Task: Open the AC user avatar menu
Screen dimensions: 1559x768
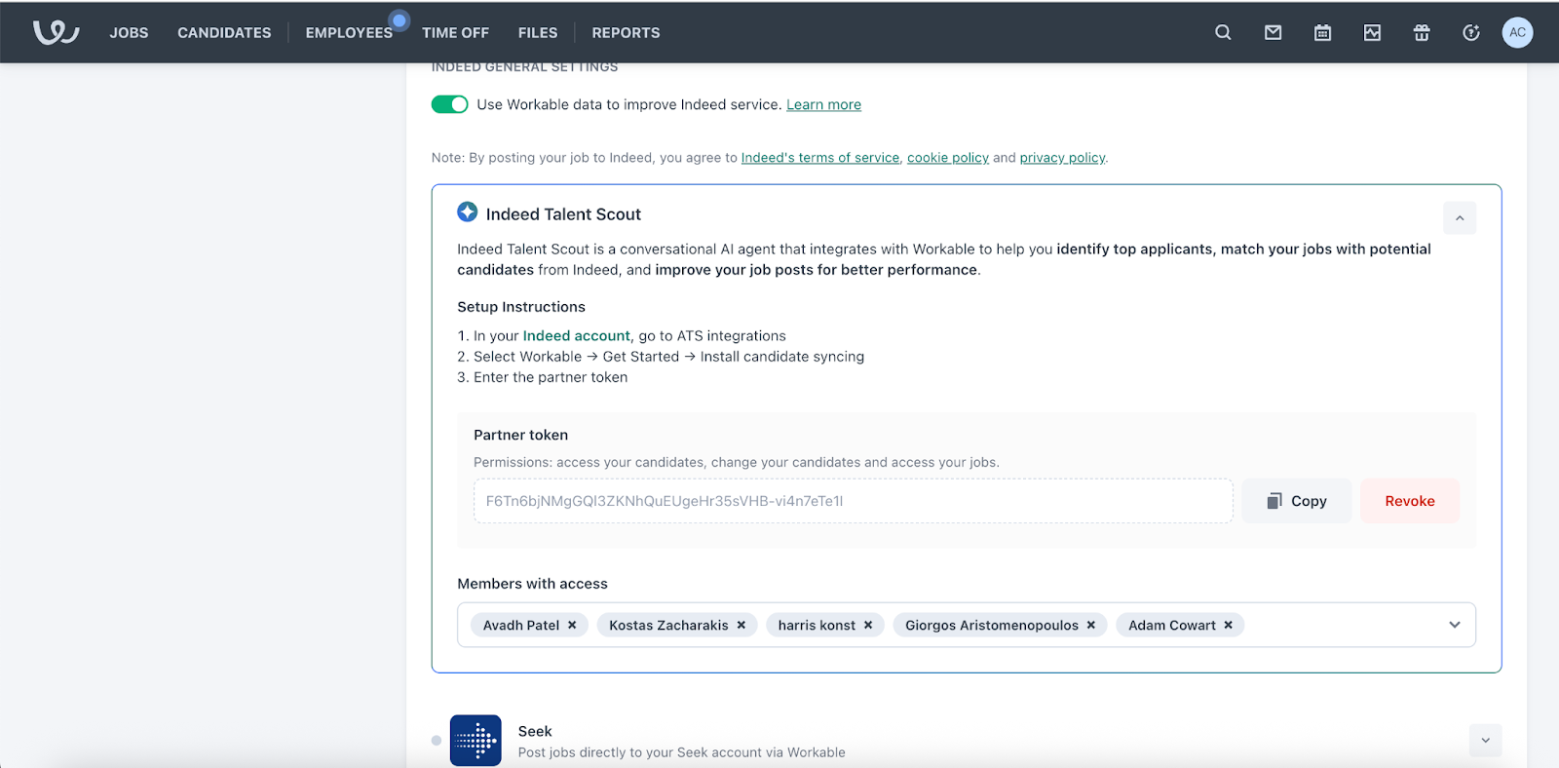Action: (1517, 32)
